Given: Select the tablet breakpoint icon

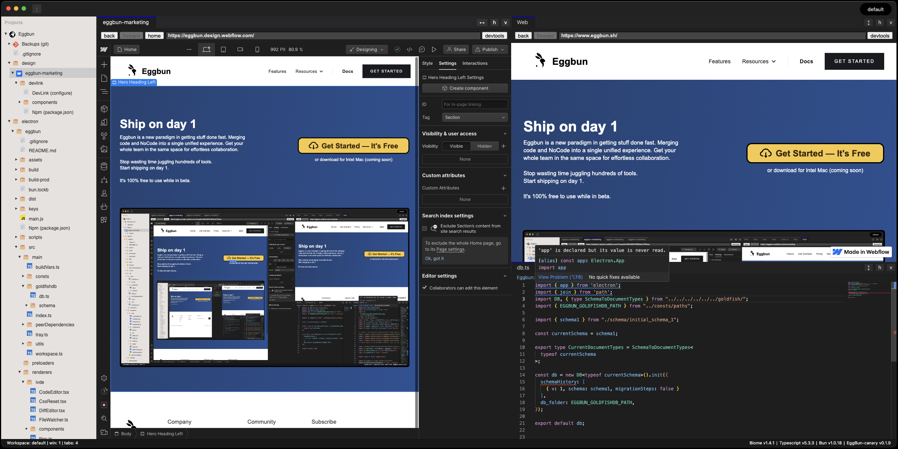Looking at the screenshot, I should pos(223,49).
